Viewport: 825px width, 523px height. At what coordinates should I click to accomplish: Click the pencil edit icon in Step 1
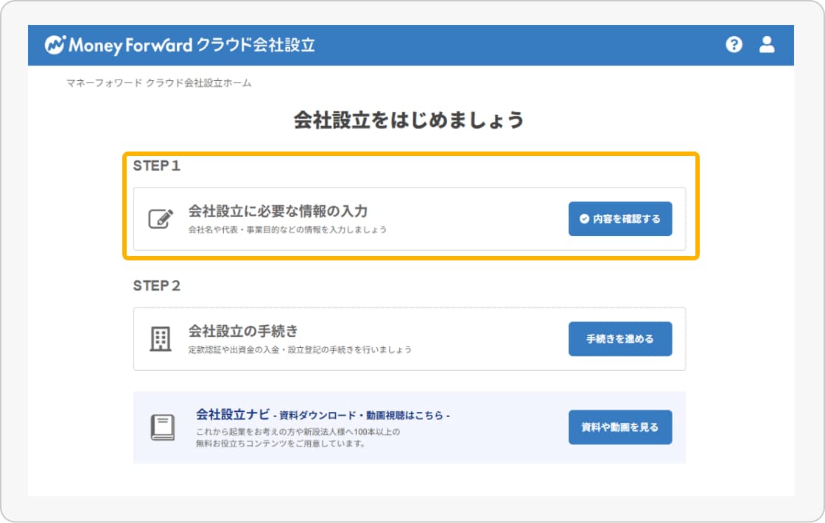(x=161, y=219)
